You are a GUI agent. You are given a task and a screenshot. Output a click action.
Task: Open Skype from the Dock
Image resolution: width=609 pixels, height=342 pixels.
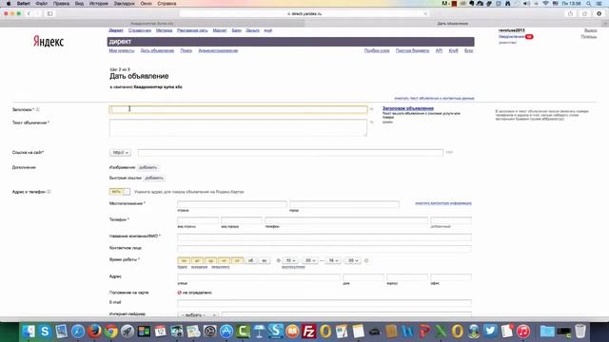45,332
